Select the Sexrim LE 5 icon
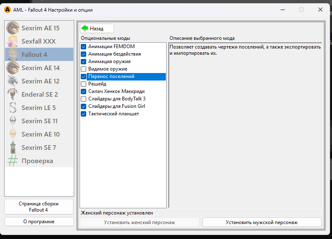The height and width of the screenshot is (239, 332). (x=13, y=108)
